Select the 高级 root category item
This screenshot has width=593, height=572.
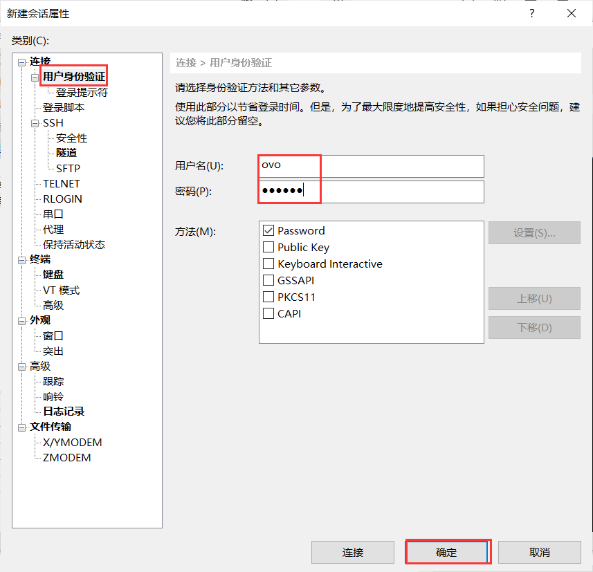click(x=40, y=367)
